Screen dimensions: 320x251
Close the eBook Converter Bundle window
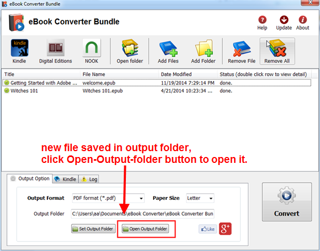pos(310,3)
